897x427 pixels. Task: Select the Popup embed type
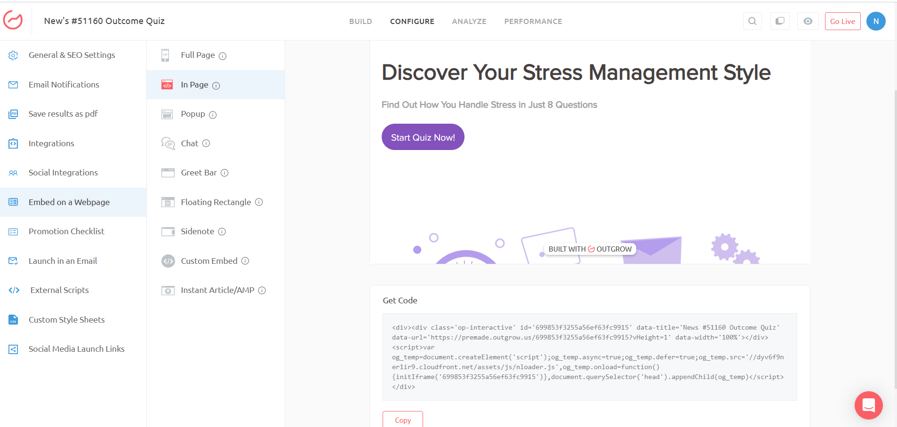pyautogui.click(x=193, y=114)
